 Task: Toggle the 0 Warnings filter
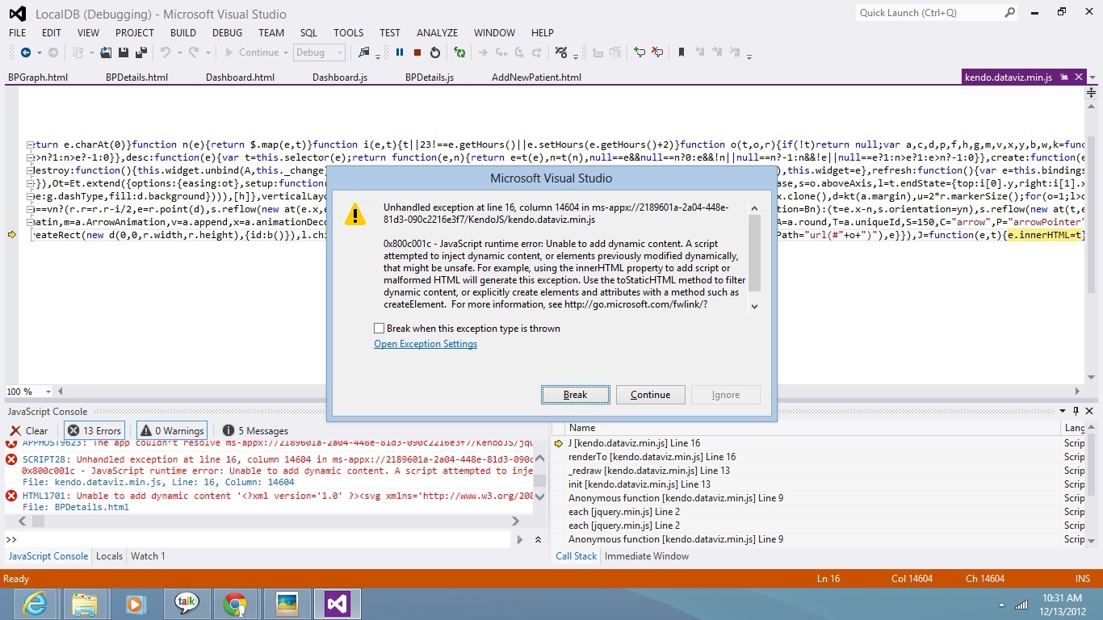(x=171, y=430)
